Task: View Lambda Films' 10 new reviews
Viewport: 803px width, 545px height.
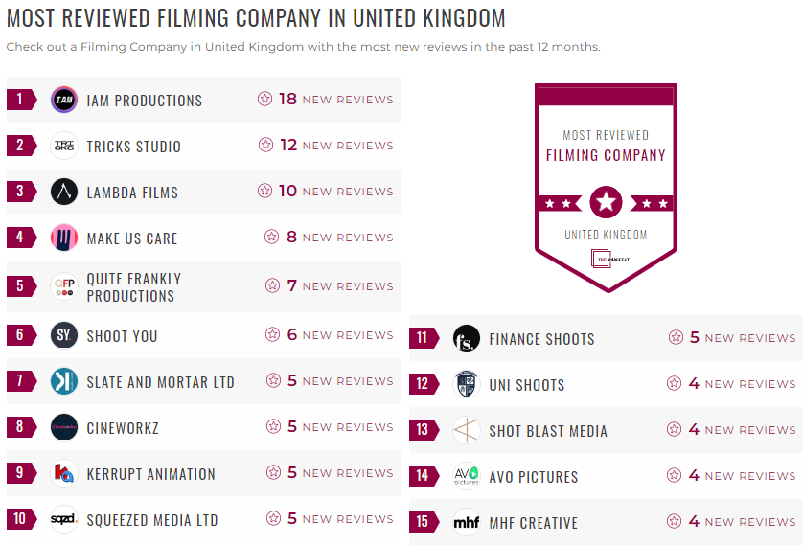Action: [x=334, y=192]
